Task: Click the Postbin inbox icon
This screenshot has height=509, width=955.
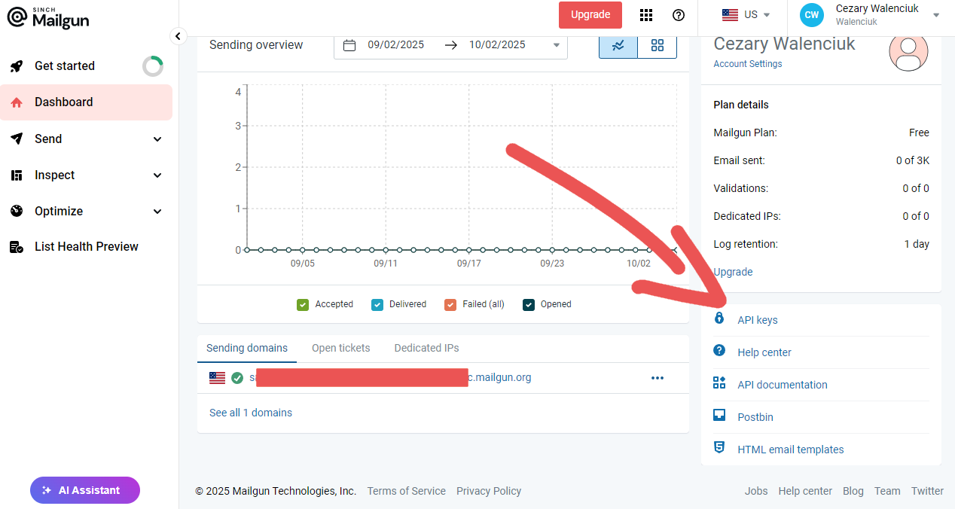Action: (x=719, y=416)
